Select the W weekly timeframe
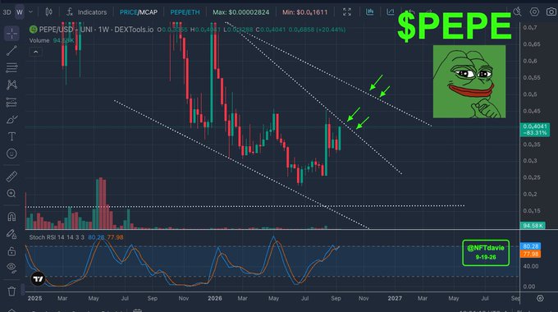This screenshot has height=312, width=558. (20, 12)
